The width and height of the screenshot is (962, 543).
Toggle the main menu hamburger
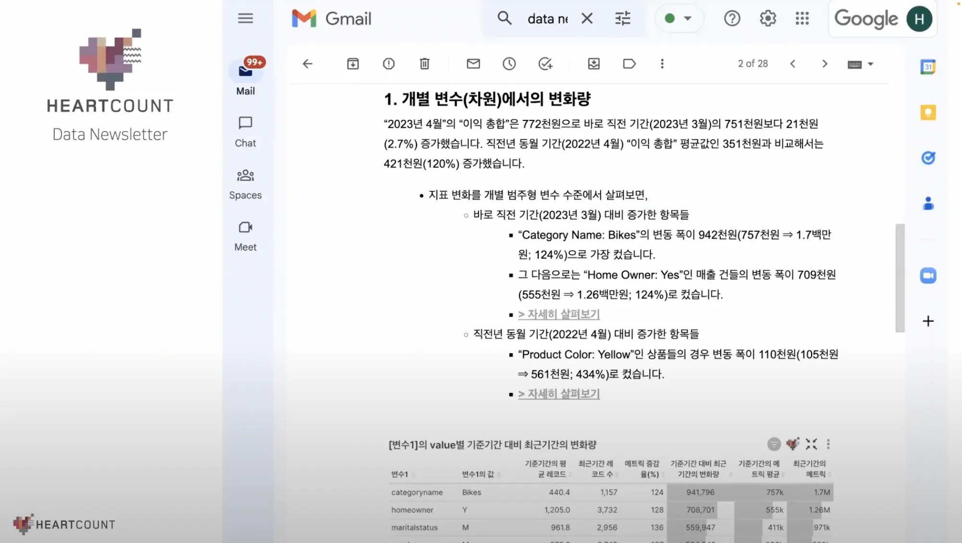pyautogui.click(x=245, y=19)
